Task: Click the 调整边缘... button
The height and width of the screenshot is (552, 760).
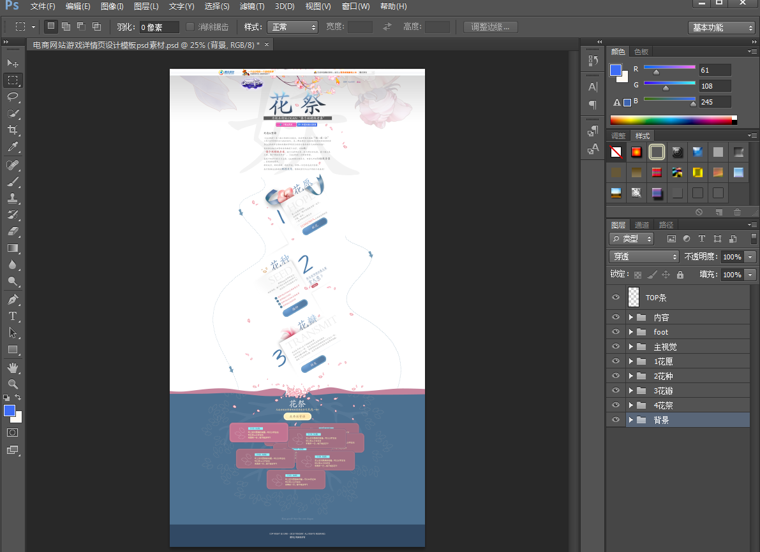Action: 490,27
